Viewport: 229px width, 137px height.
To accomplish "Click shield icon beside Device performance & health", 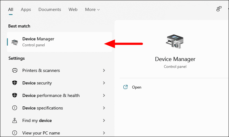I will tap(14, 95).
